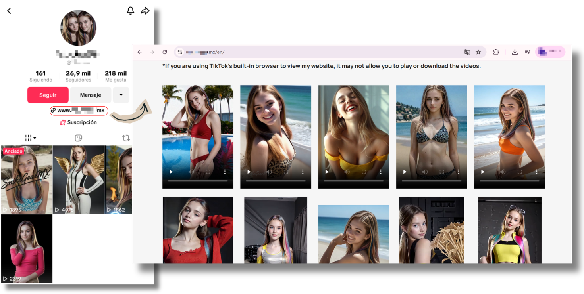Toggle mute on the pool-background video
584x294 pixels.
pos(191,172)
